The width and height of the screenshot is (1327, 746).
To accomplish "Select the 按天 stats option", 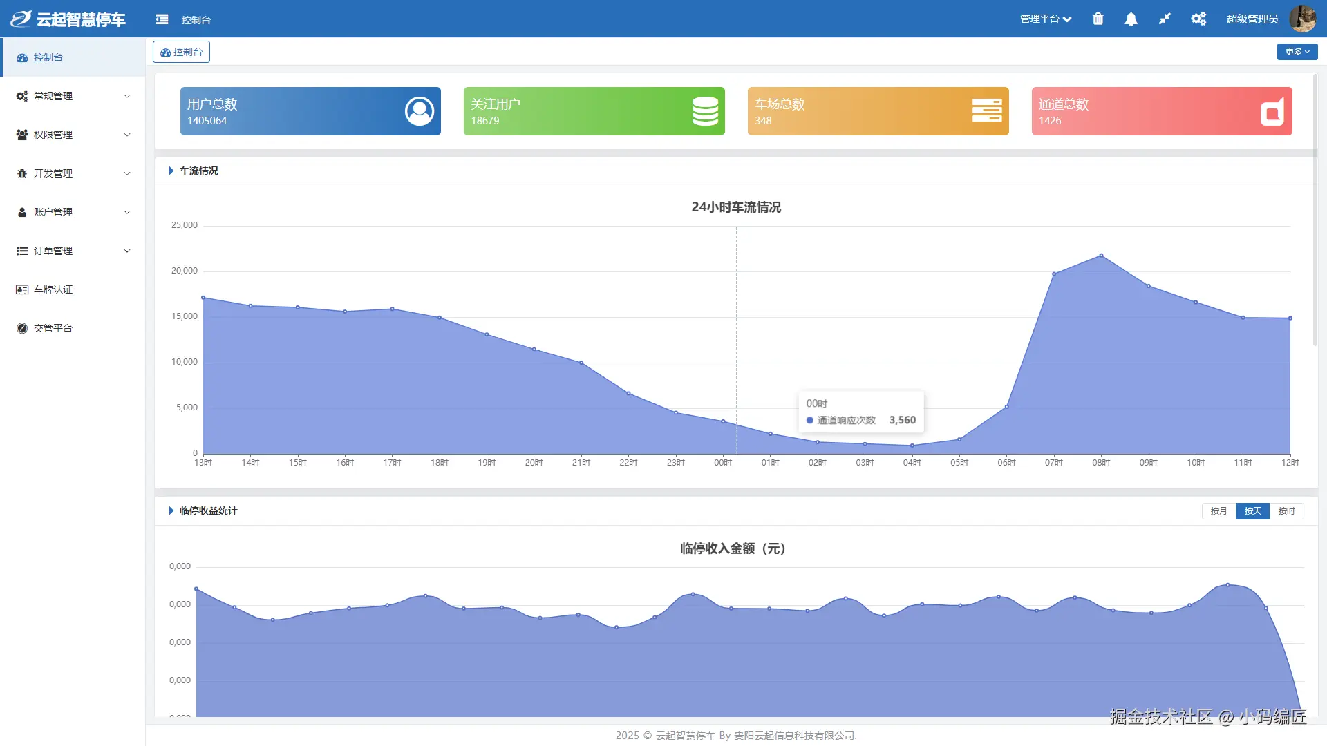I will coord(1252,511).
